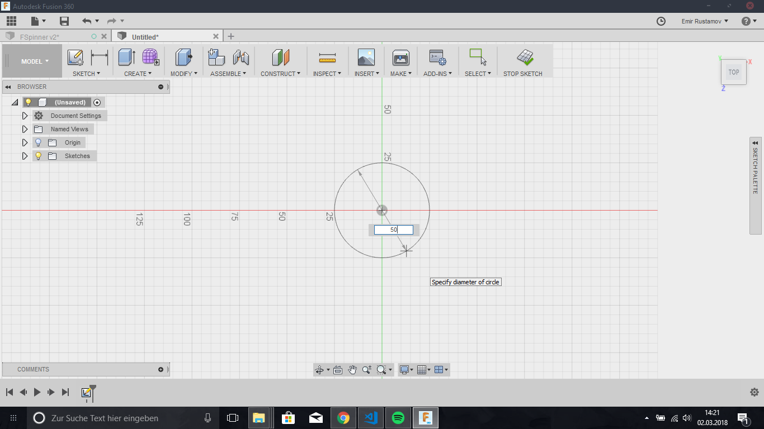Expand the Origin folder node

[x=25, y=142]
